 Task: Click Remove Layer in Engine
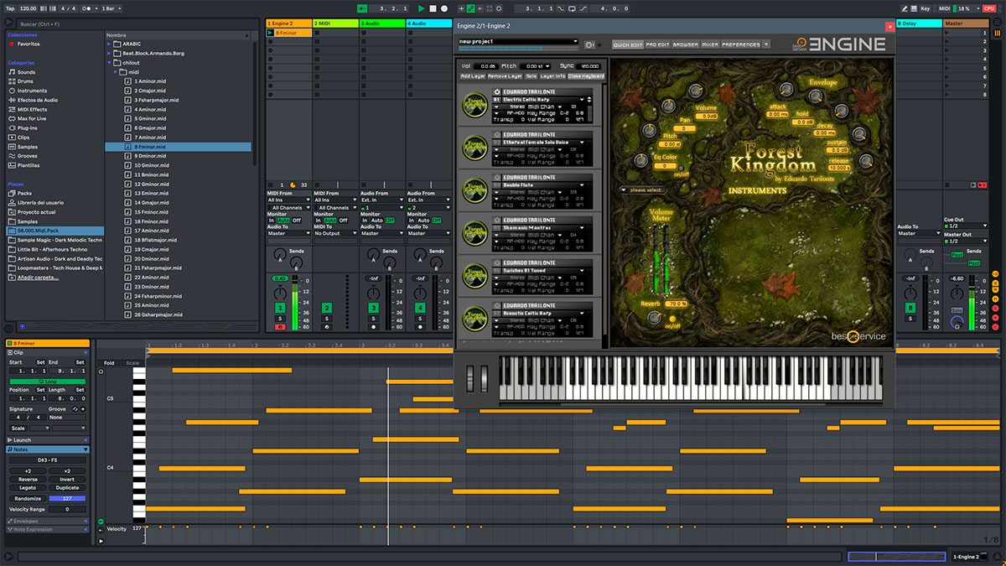click(x=505, y=76)
